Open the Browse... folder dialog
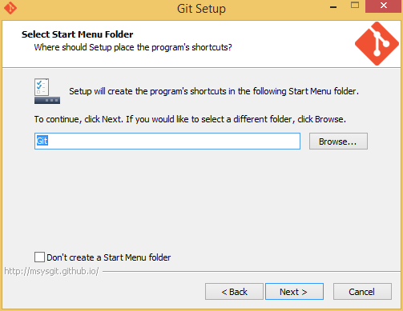This screenshot has width=403, height=311. pyautogui.click(x=338, y=142)
